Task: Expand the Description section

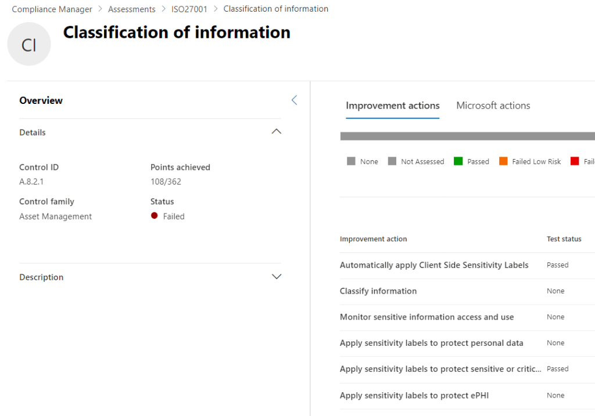Action: (277, 277)
